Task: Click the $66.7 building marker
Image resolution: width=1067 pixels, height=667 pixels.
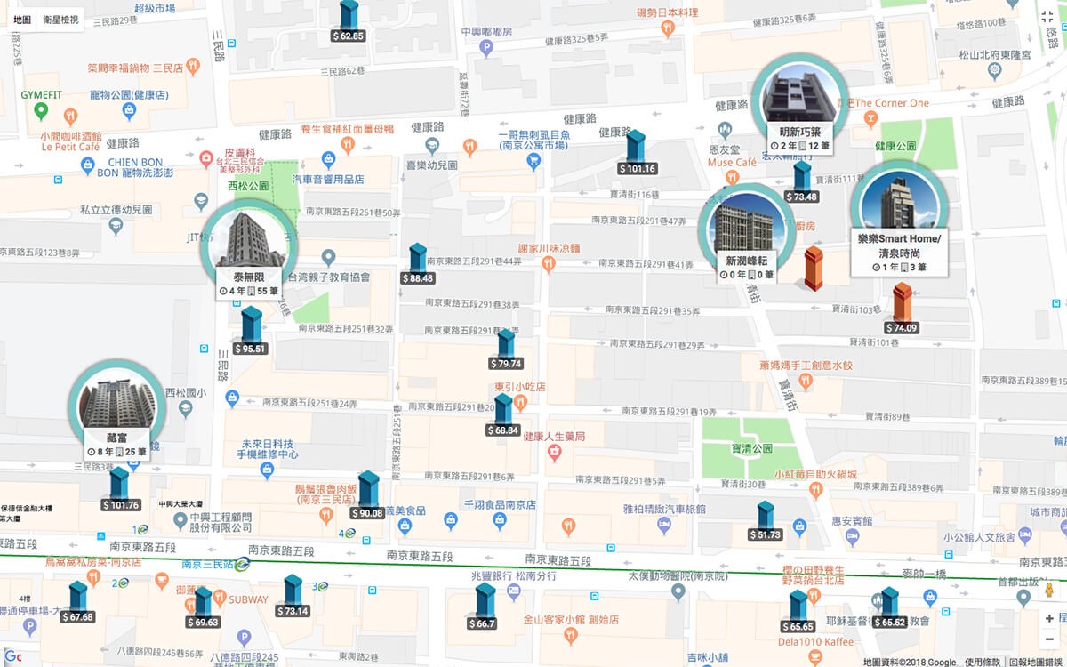Action: (483, 607)
